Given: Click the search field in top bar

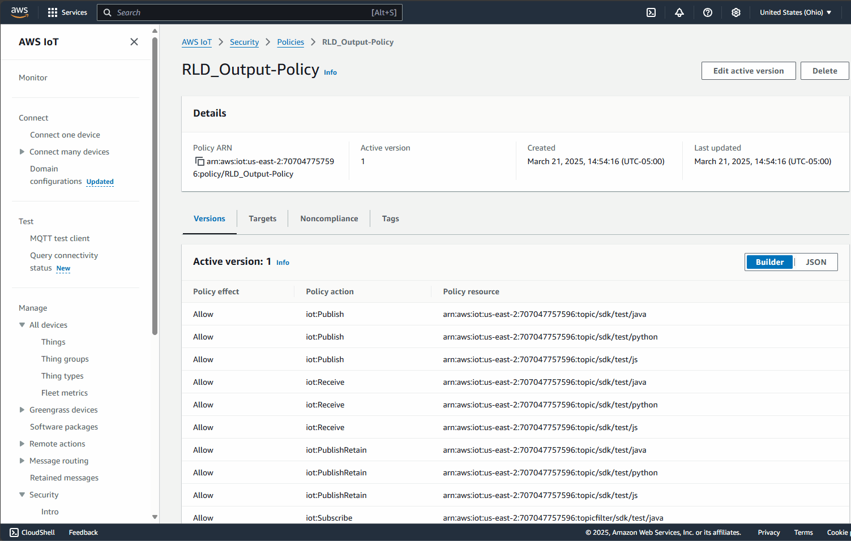Looking at the screenshot, I should click(x=250, y=12).
